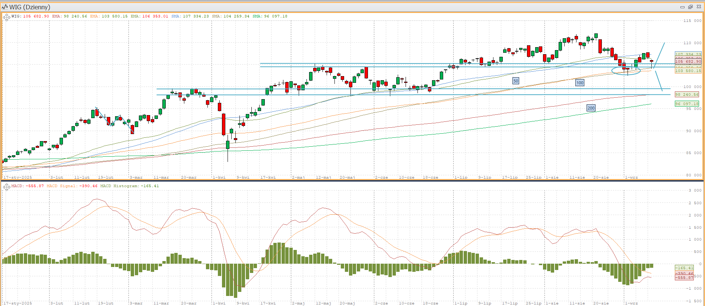Click the pan control icon in price panel

pos(6,17)
